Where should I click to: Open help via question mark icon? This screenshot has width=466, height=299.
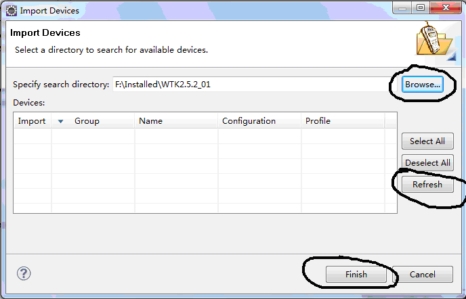pyautogui.click(x=24, y=273)
